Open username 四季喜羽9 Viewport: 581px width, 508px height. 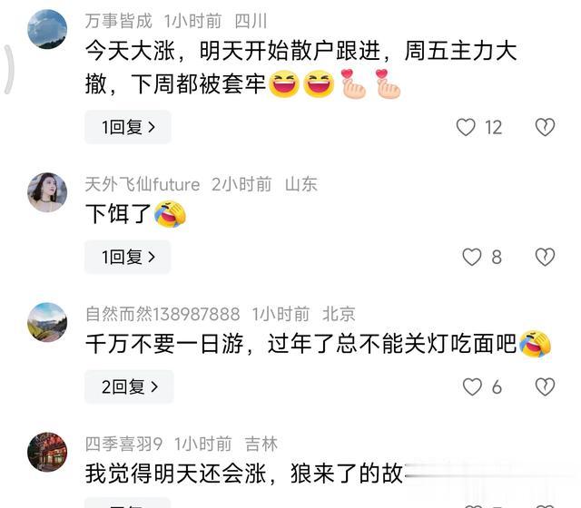(x=123, y=444)
